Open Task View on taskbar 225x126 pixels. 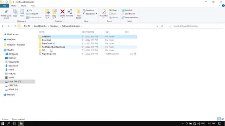tap(15, 124)
